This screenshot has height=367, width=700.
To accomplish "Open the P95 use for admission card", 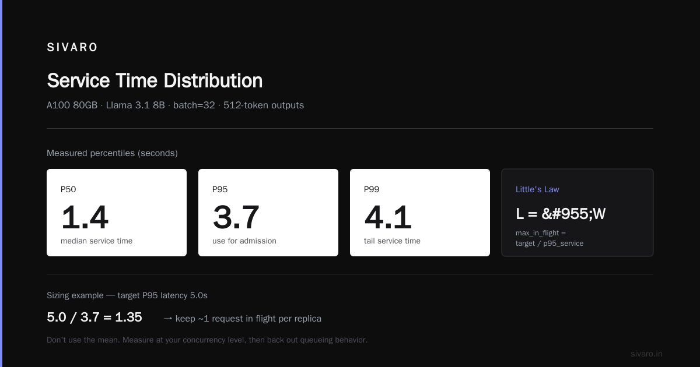I will (268, 213).
